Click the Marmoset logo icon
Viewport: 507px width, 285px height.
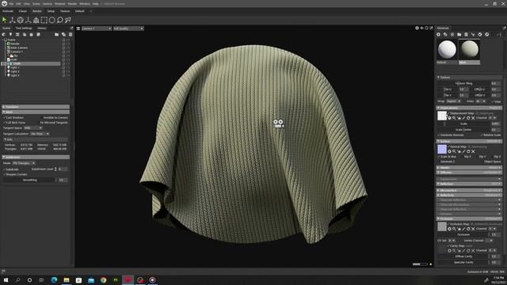point(4,3)
